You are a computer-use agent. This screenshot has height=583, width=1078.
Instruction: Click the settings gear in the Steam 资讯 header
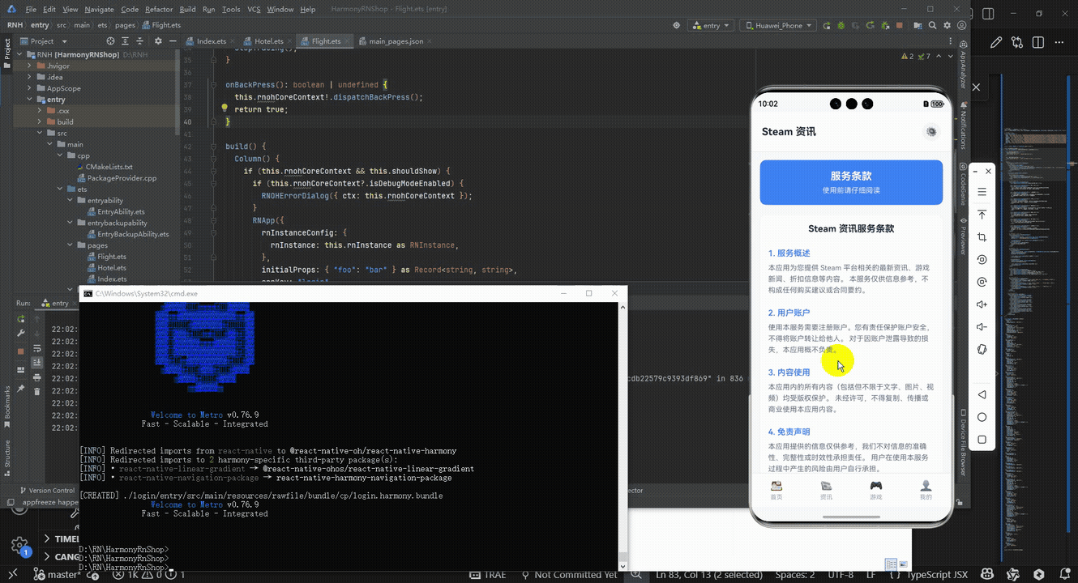point(931,132)
